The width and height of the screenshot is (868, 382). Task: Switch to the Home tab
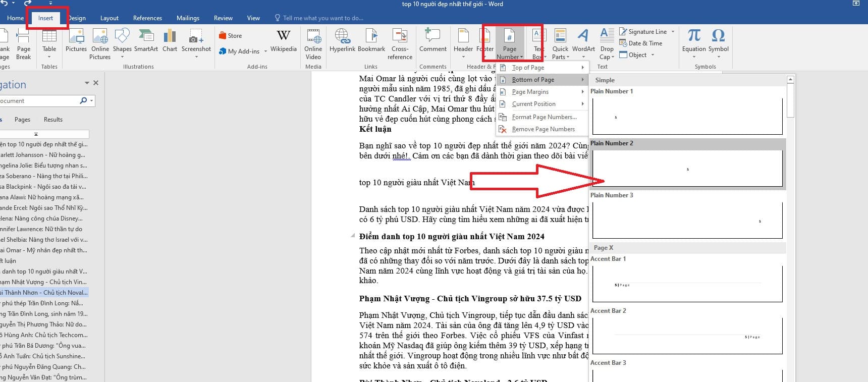point(15,18)
